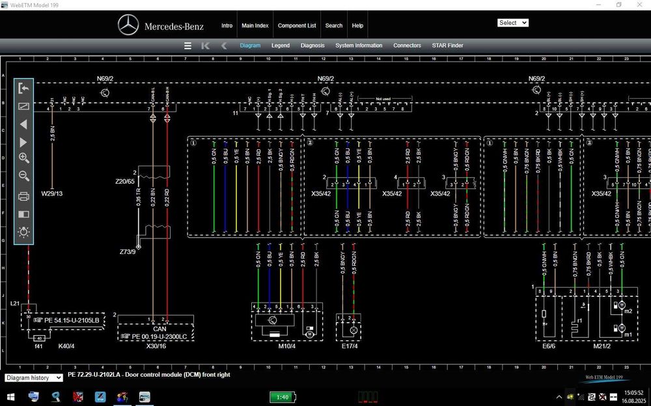Switch to the Diagnosis tab
The height and width of the screenshot is (406, 651).
pyautogui.click(x=312, y=45)
